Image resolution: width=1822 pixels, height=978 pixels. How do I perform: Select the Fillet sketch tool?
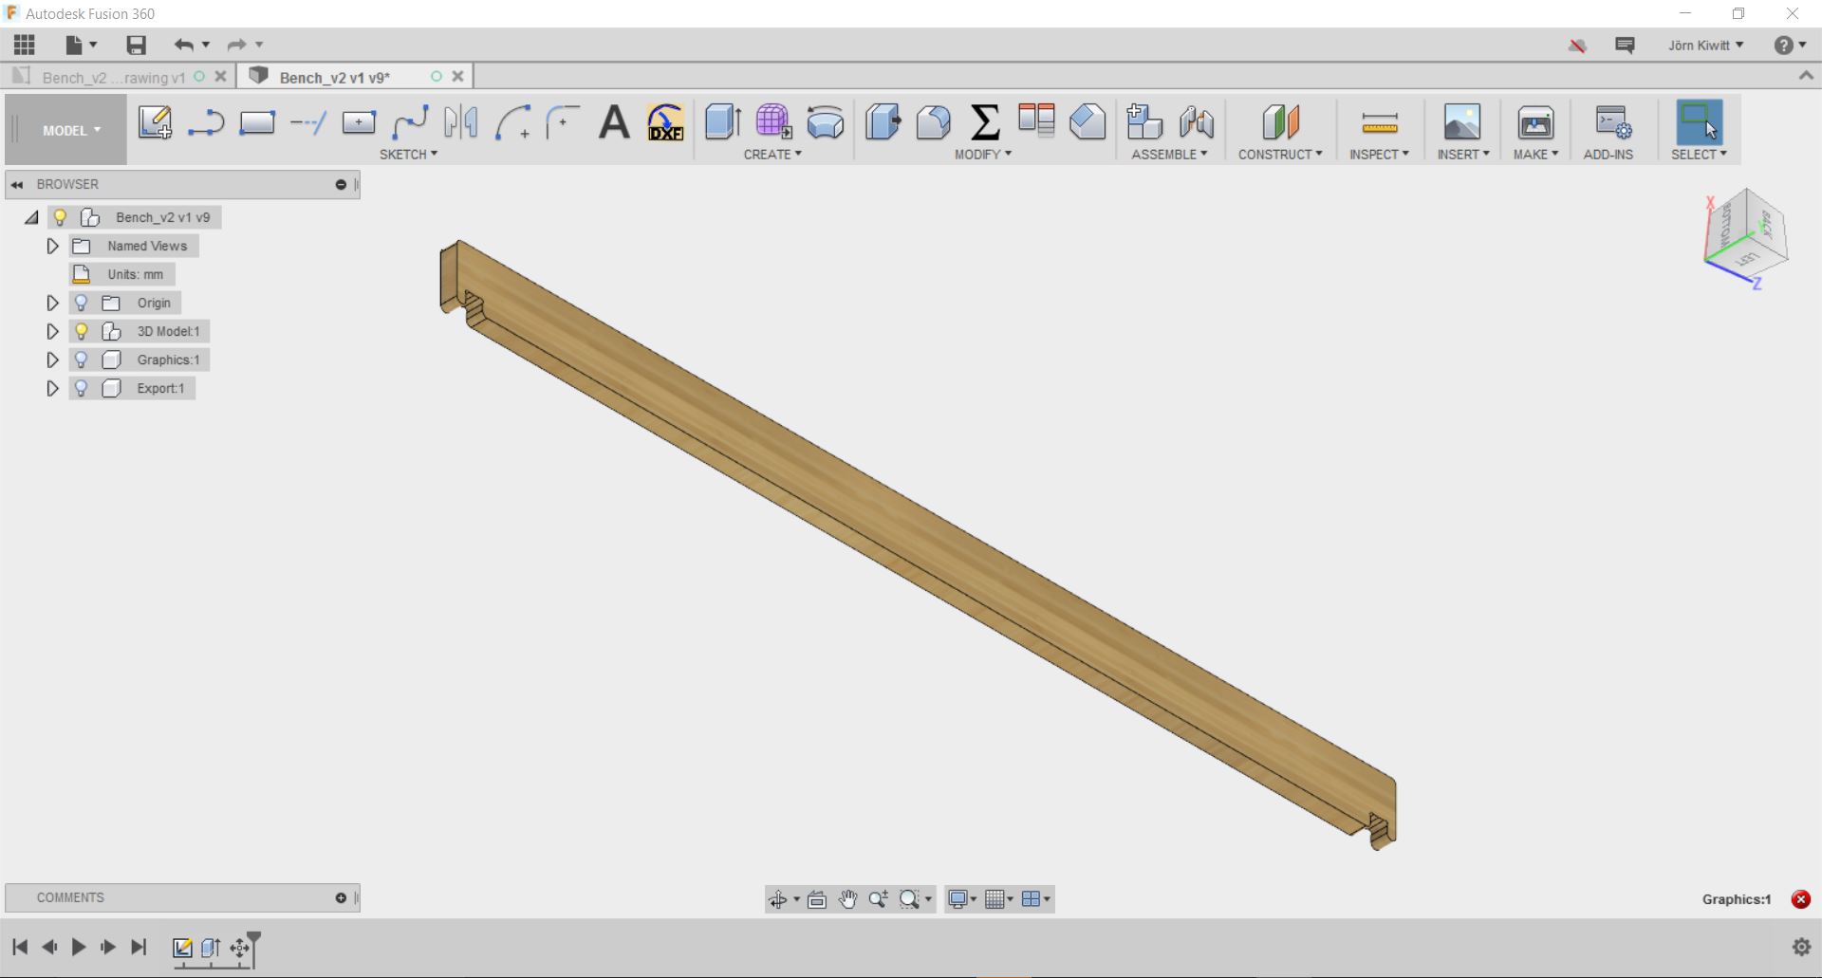point(563,122)
